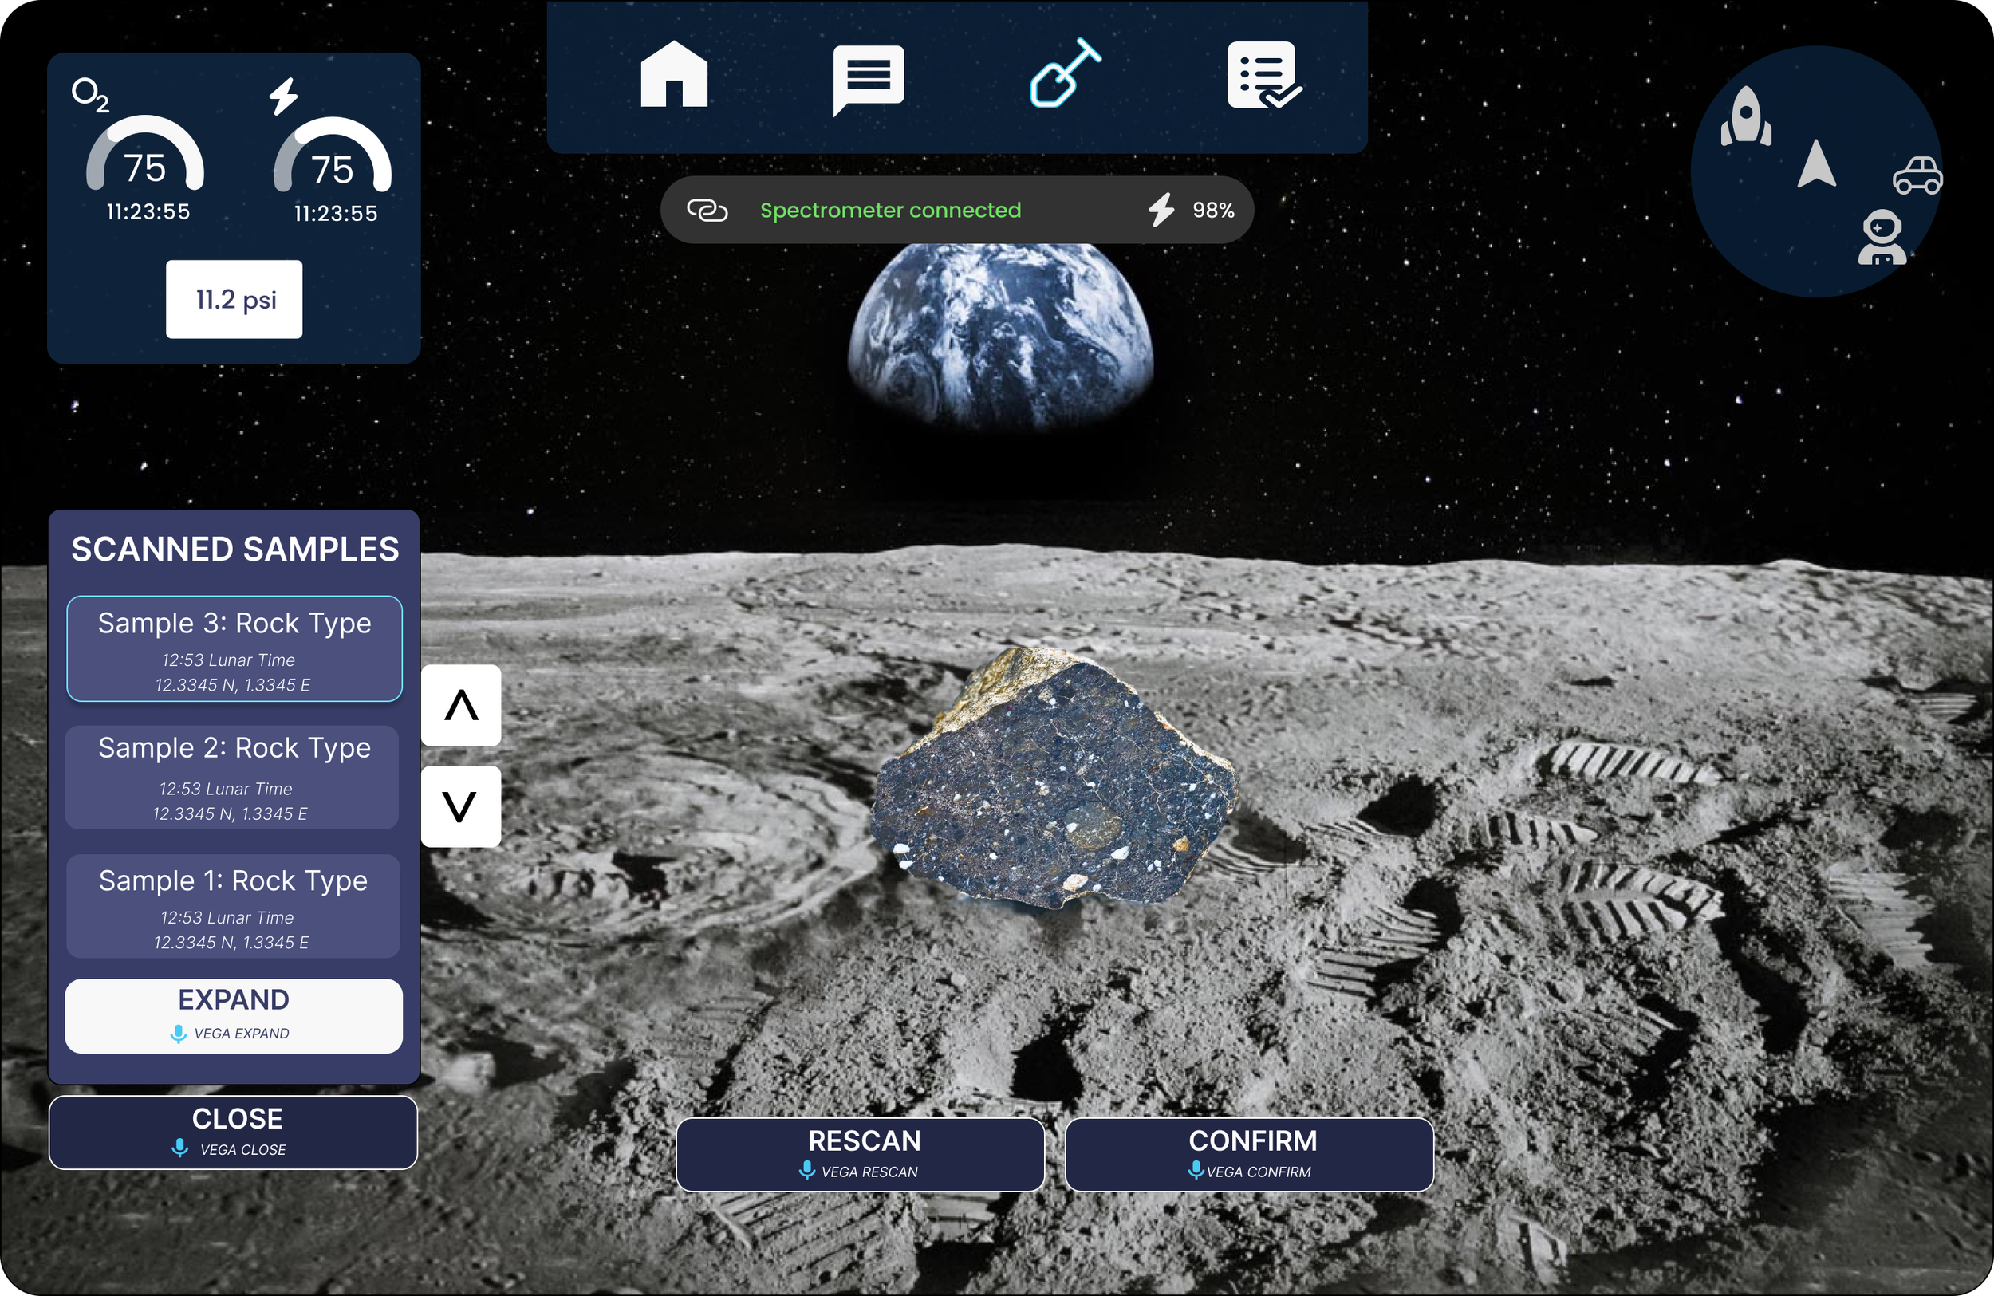This screenshot has width=1994, height=1296.
Task: Close the Scanned Samples panel
Action: click(233, 1132)
